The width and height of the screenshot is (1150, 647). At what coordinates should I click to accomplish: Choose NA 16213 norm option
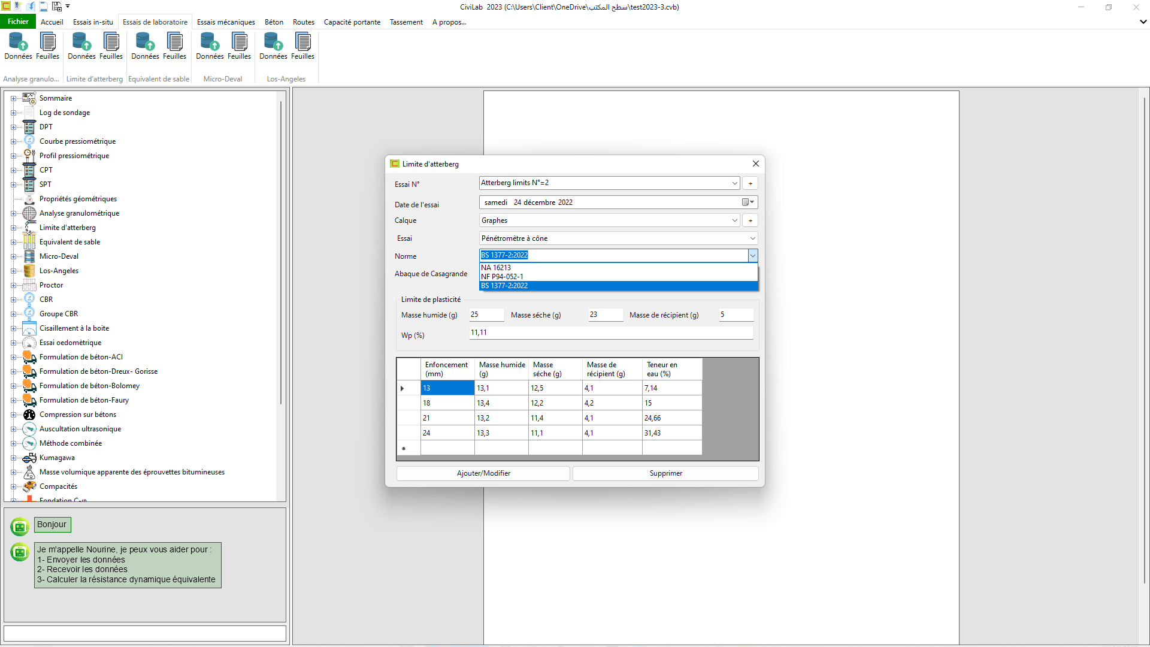618,268
